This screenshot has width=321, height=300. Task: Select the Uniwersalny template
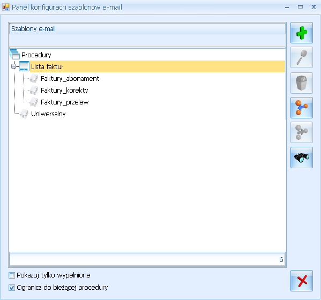pyautogui.click(x=48, y=114)
